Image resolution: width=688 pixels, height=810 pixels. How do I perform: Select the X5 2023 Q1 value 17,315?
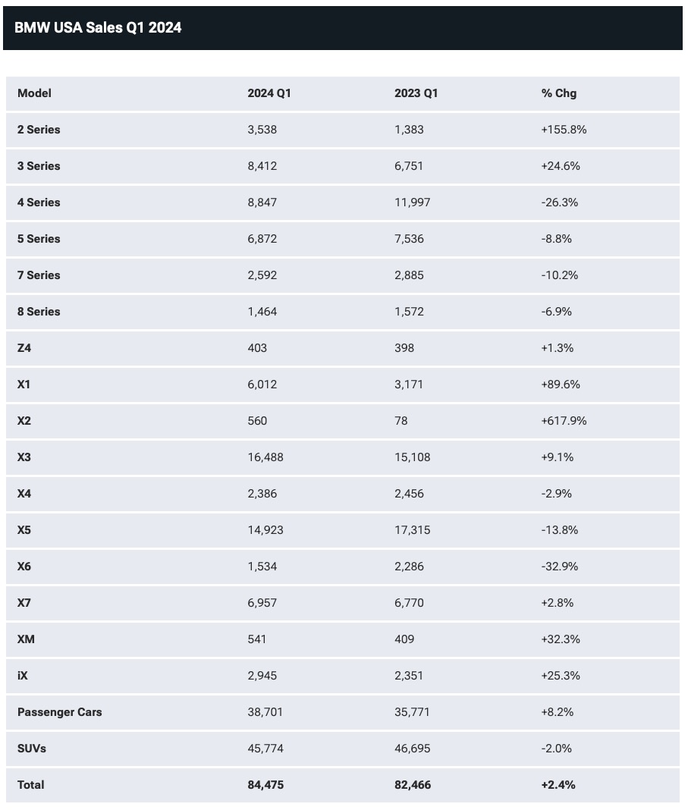[x=412, y=530]
